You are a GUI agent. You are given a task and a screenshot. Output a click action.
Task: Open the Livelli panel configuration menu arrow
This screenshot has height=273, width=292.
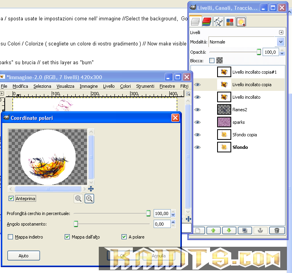point(281,33)
